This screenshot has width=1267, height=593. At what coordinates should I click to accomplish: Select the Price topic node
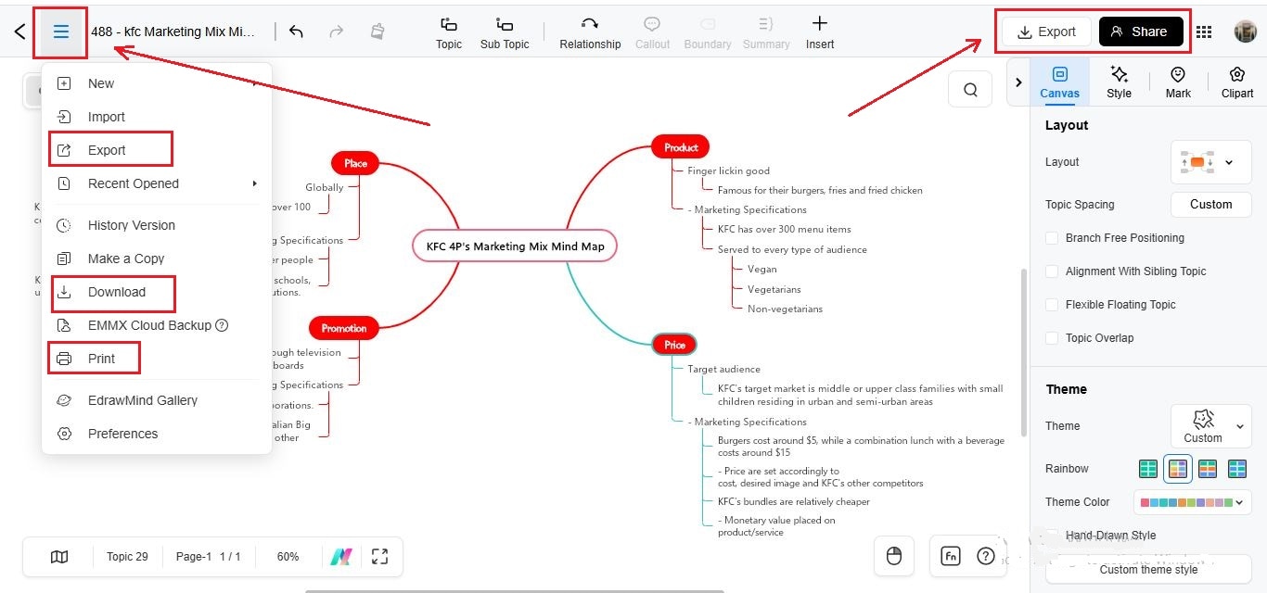[674, 345]
